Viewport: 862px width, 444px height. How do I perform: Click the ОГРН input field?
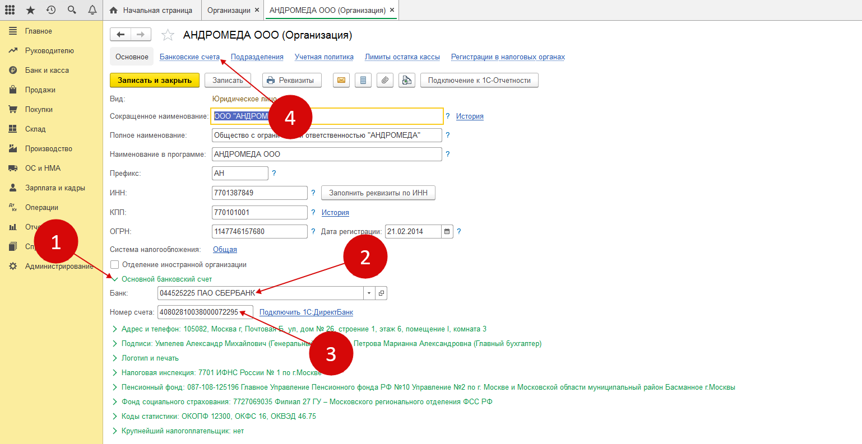[259, 232]
